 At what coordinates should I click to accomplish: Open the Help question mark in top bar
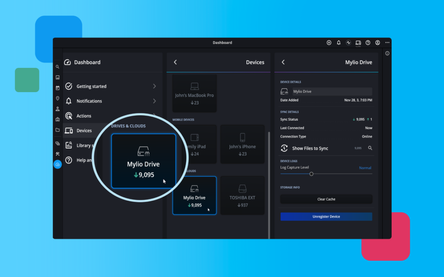[368, 42]
